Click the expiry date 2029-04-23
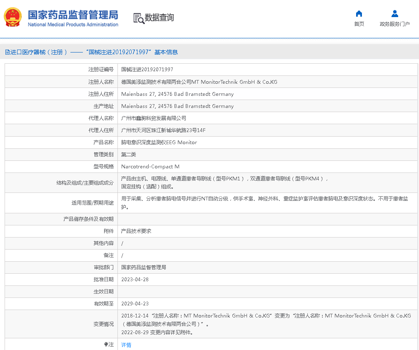The image size is (419, 350). click(135, 304)
